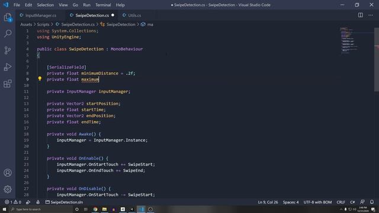Open File Explorer from the taskbar

104,209
